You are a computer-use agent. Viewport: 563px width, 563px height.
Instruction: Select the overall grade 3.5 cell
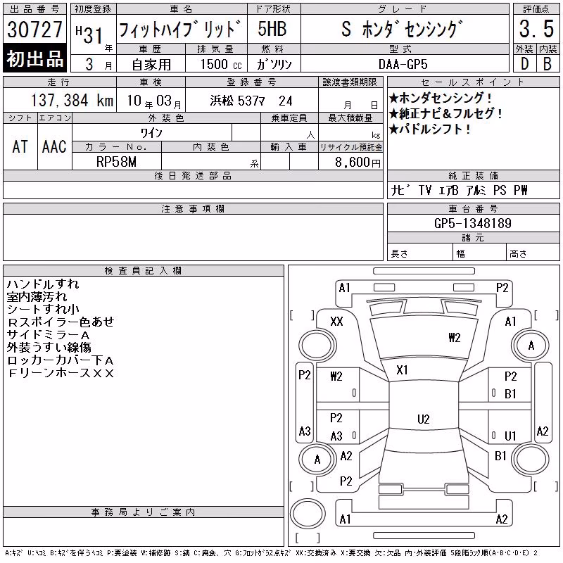pos(536,29)
